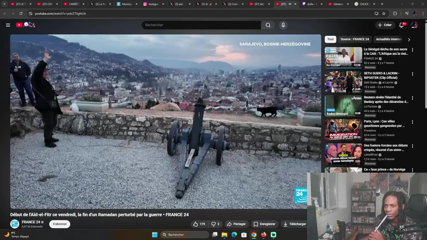
Task: Open File Explorer from taskbar
Action: pos(224,235)
